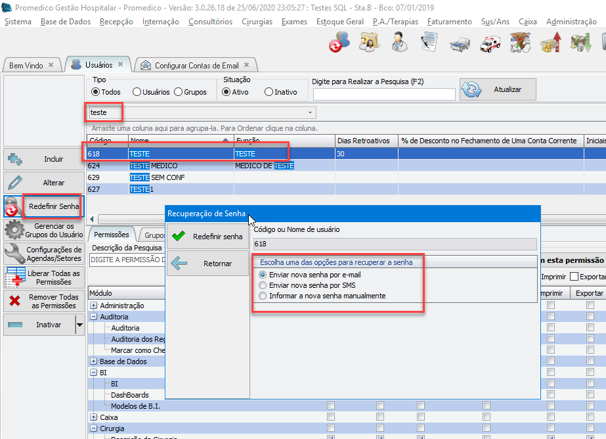
Task: Switch to Configurar Contas de Email tab
Action: [196, 66]
